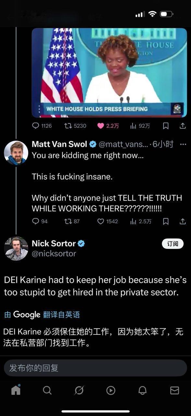Unmute the press briefing video

click(177, 109)
